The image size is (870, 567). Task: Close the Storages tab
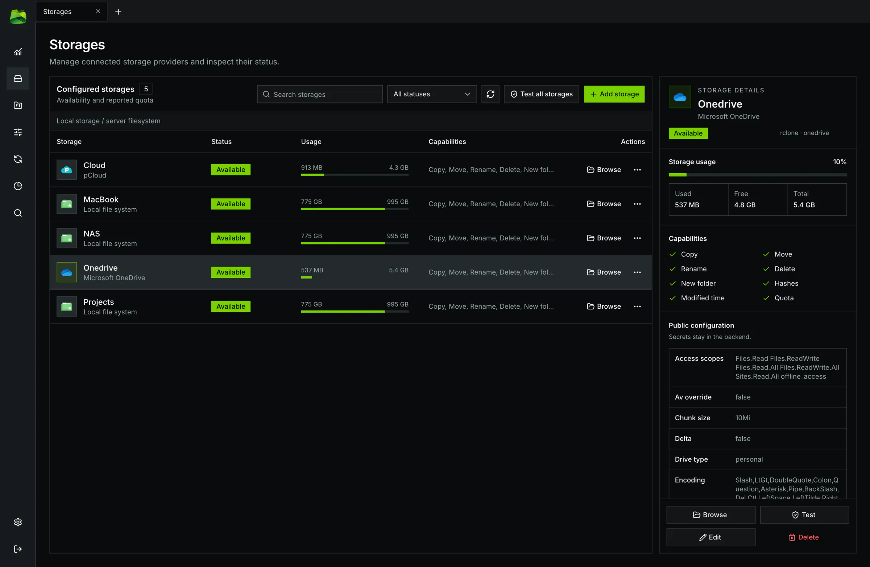[98, 11]
